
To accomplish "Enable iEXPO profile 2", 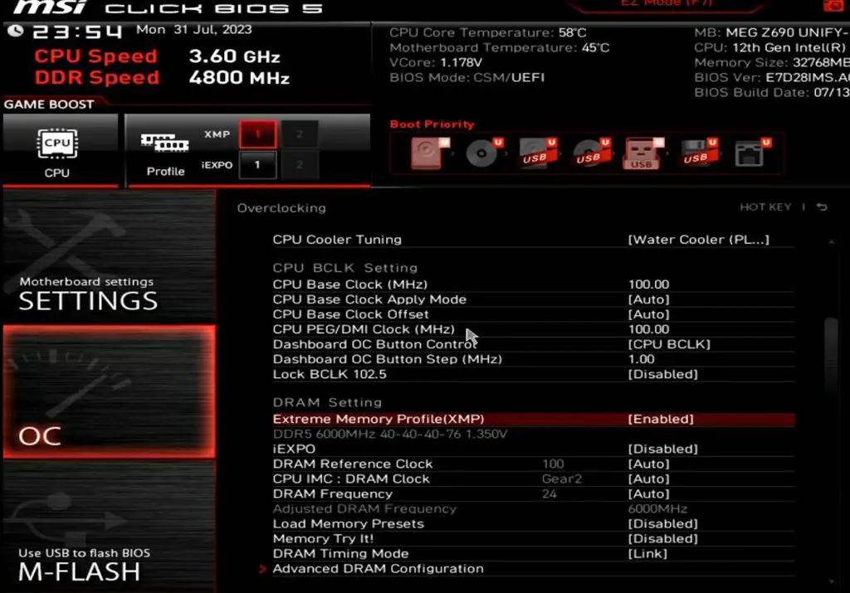I will [x=300, y=165].
